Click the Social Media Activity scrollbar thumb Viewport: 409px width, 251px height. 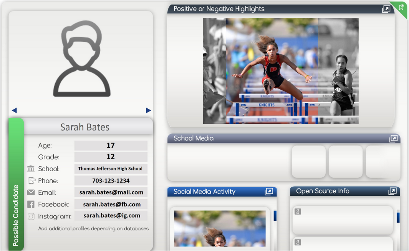click(x=275, y=216)
